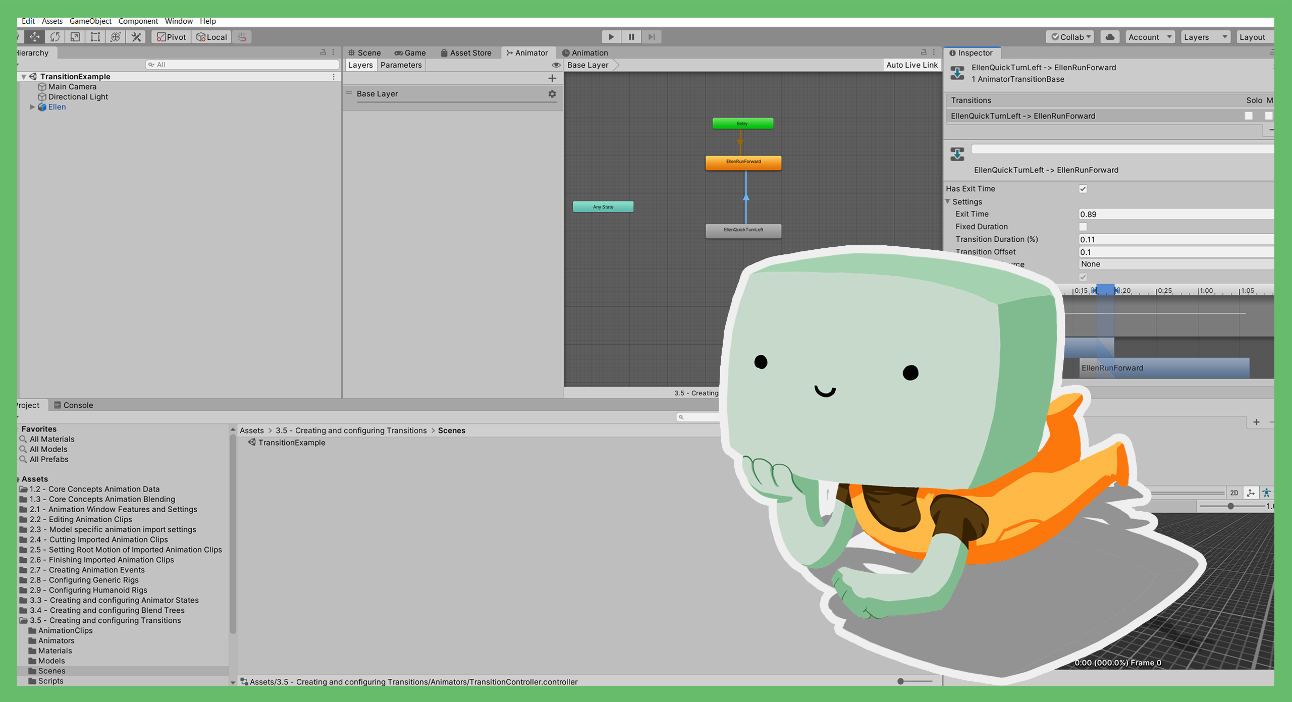The width and height of the screenshot is (1292, 702).
Task: Enable the Fixed Duration checkbox
Action: (1083, 227)
